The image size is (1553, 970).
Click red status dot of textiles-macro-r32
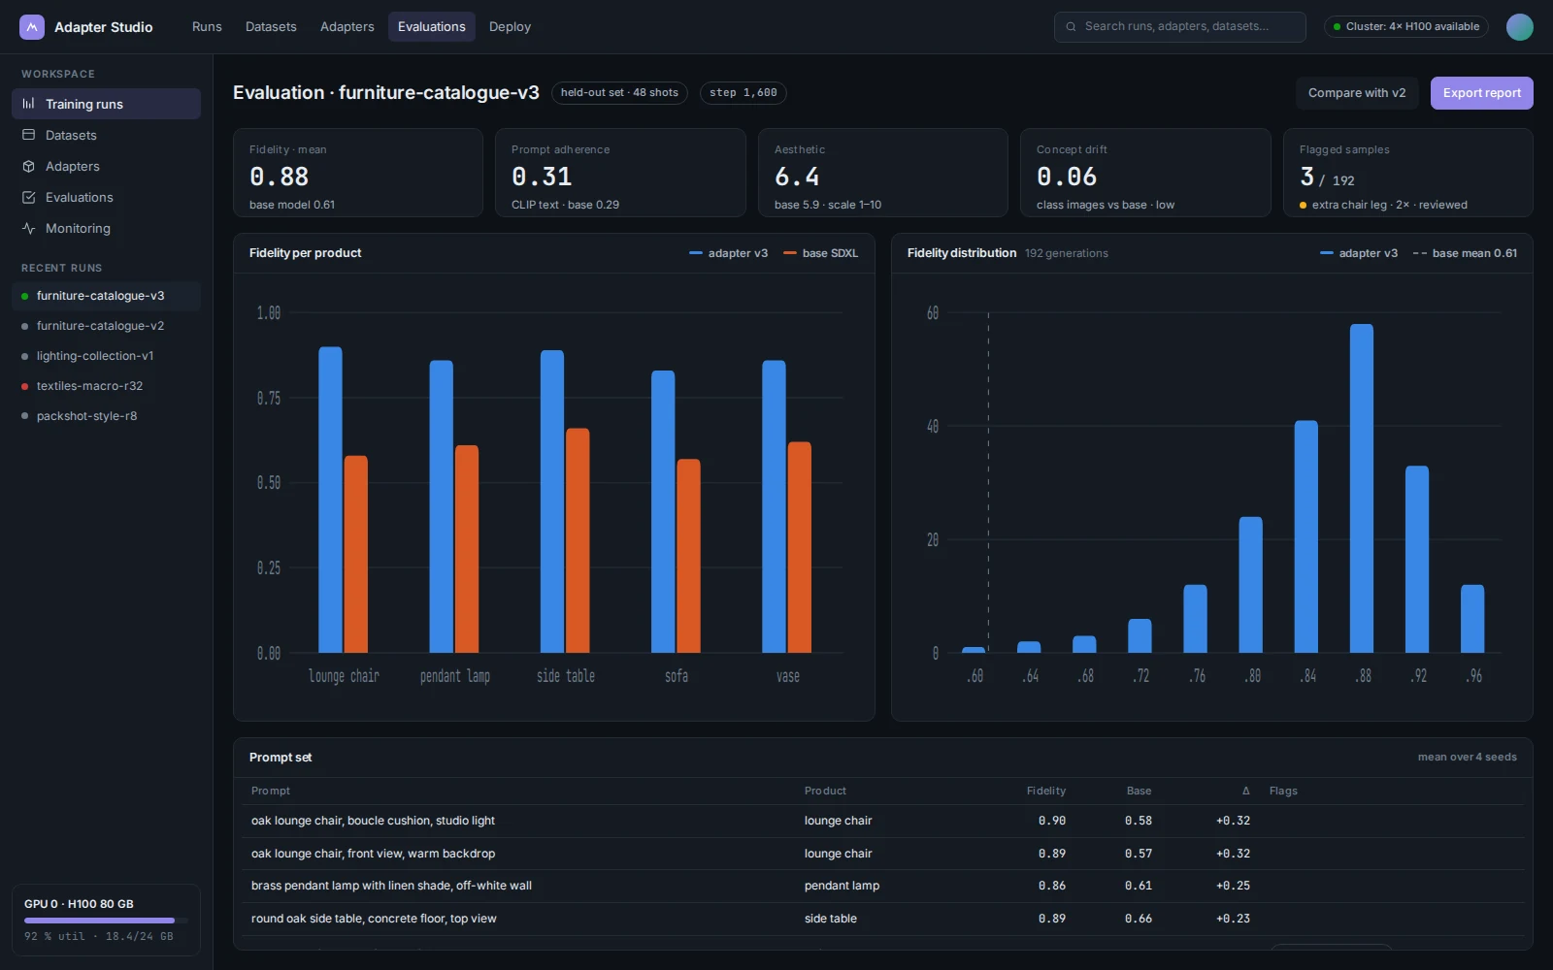tap(24, 386)
